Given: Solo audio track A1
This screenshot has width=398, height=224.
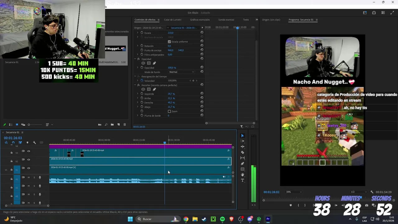Looking at the screenshot, I should click(x=34, y=178).
